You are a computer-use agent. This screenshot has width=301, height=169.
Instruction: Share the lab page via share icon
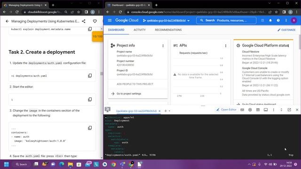(x=84, y=21)
